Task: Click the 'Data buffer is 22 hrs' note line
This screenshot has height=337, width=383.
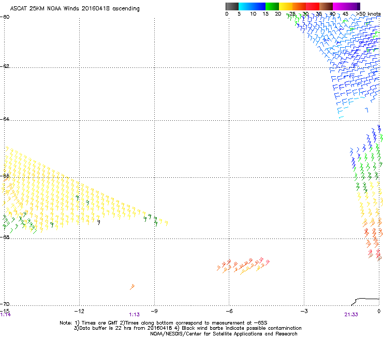Action: [187, 328]
